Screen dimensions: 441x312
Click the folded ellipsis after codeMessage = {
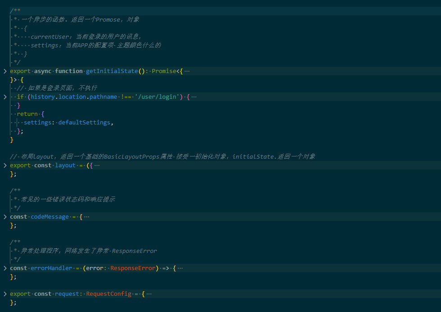pos(86,217)
